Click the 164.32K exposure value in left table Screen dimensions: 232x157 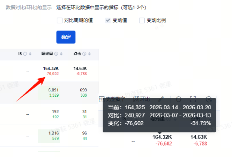coord(51,68)
